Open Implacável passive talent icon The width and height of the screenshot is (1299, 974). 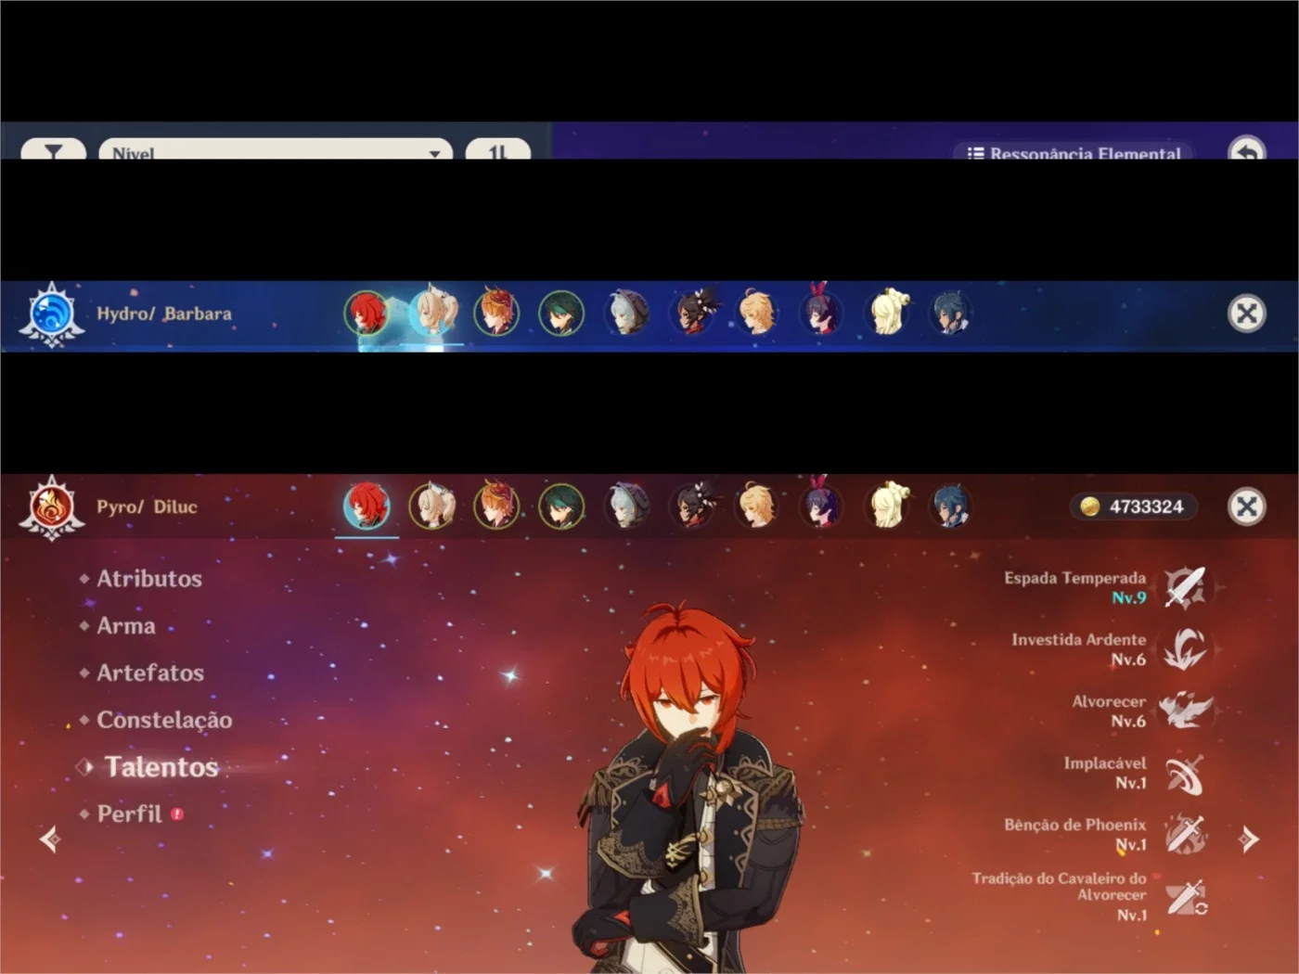pos(1185,774)
